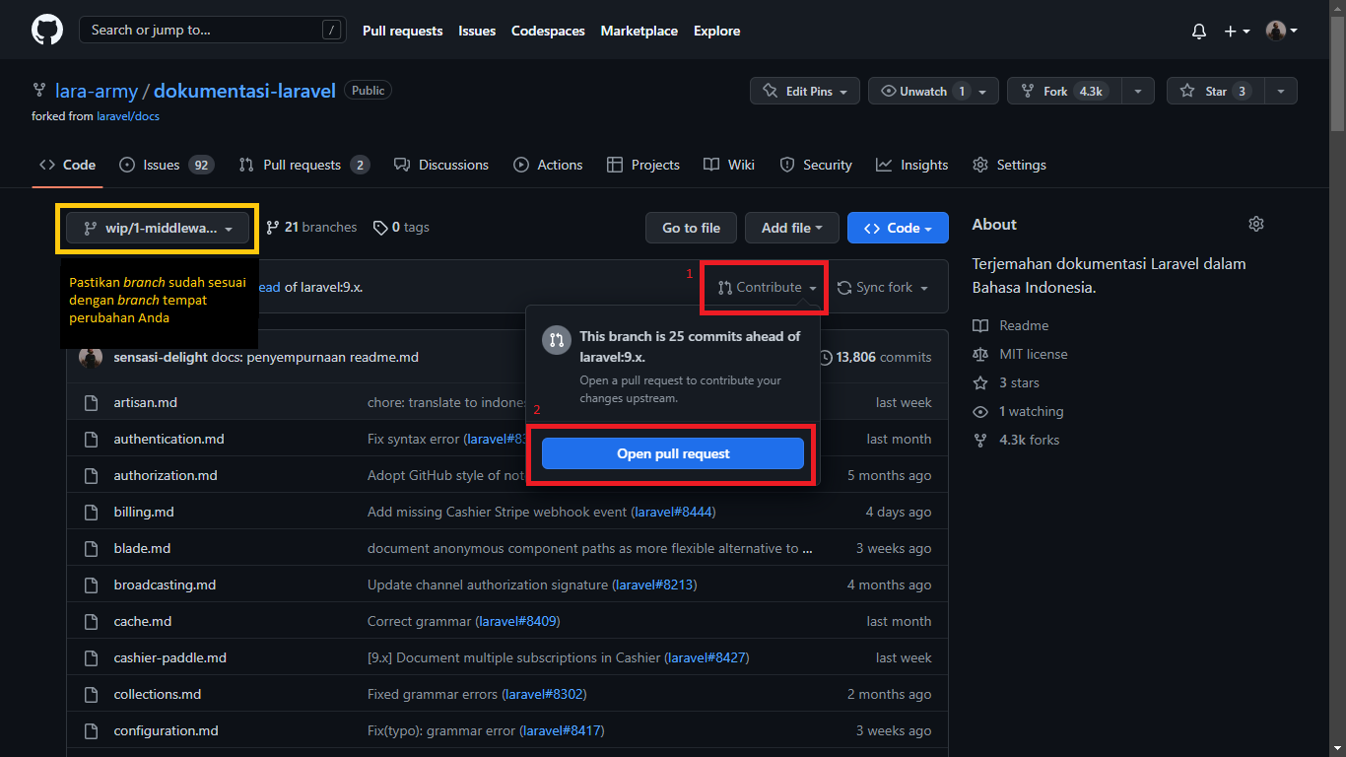Click the Go to file button

[691, 228]
